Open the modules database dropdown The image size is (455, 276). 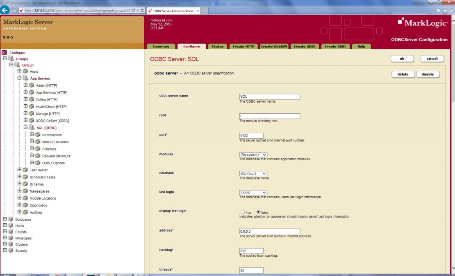click(253, 155)
